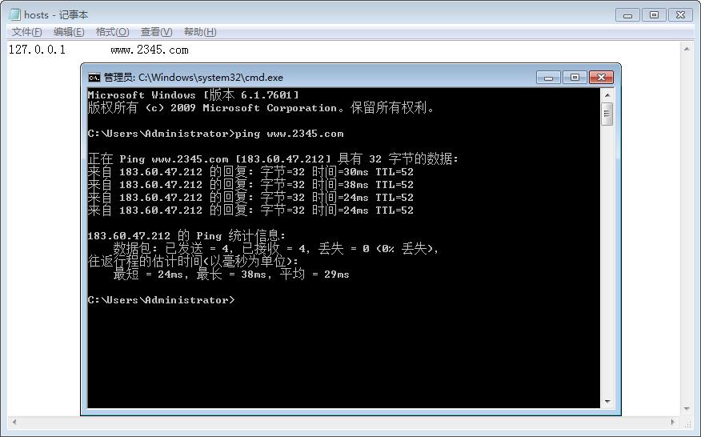The width and height of the screenshot is (701, 437).
Task: Click the cmd vertical scrollbar thumb
Action: [607, 114]
